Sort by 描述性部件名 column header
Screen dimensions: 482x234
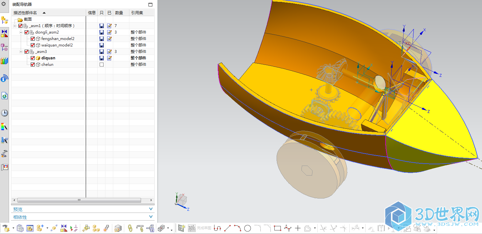(x=49, y=13)
